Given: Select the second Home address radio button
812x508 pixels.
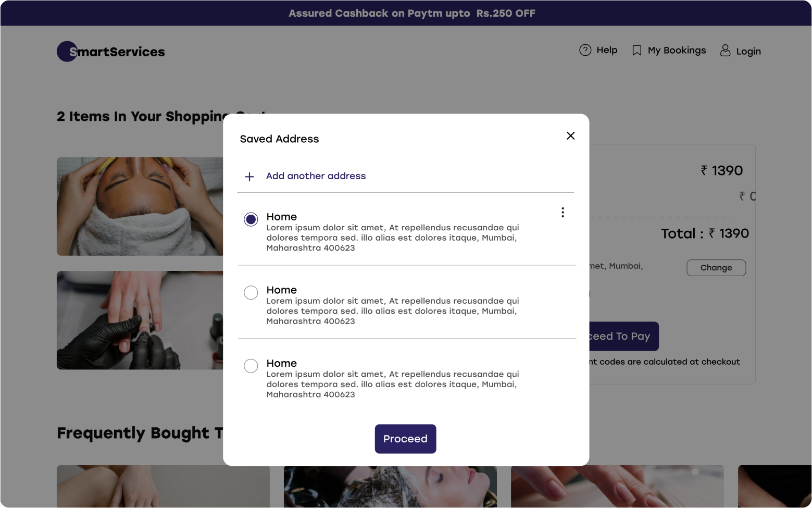Looking at the screenshot, I should tap(251, 293).
